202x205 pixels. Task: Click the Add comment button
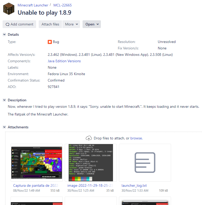point(19,24)
